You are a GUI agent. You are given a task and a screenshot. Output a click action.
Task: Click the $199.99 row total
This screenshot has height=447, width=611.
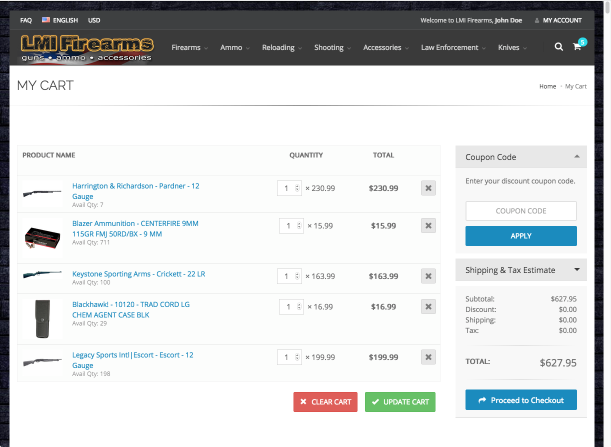click(383, 357)
